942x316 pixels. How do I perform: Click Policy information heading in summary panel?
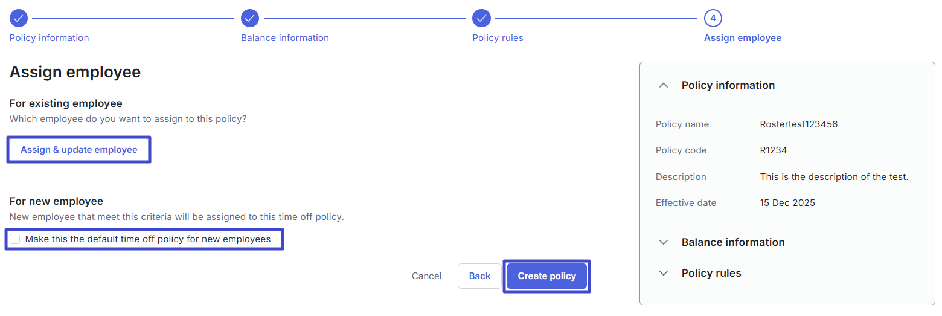pos(728,85)
